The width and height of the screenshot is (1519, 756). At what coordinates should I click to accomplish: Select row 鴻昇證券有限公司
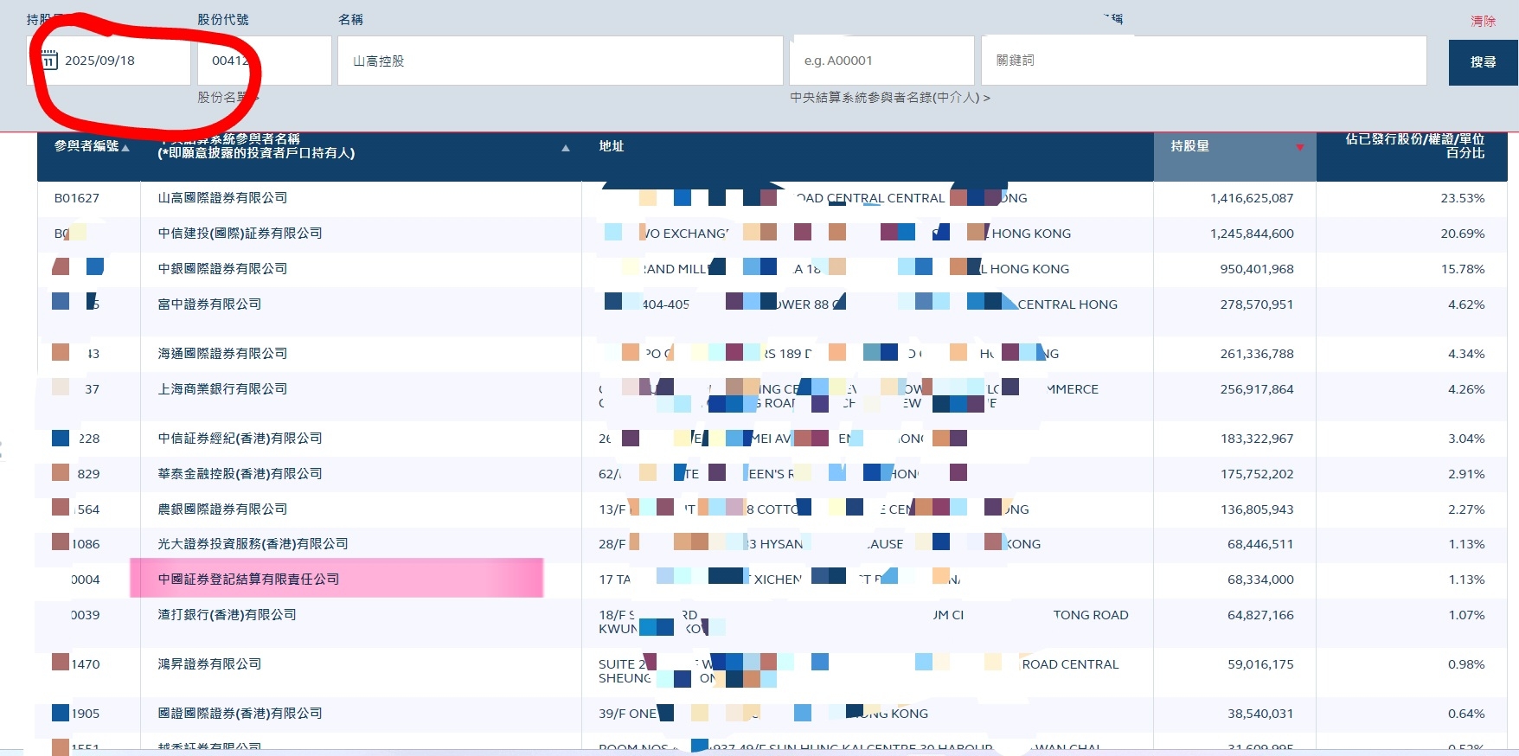point(209,664)
